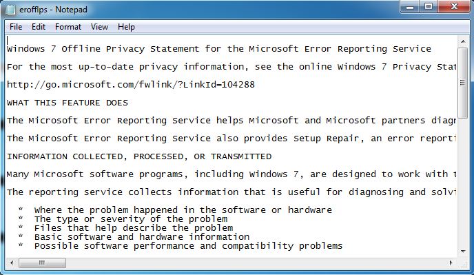Viewport: 474px width, 275px height.
Task: Click the horizontal scrollbar thumb
Action: (42, 263)
